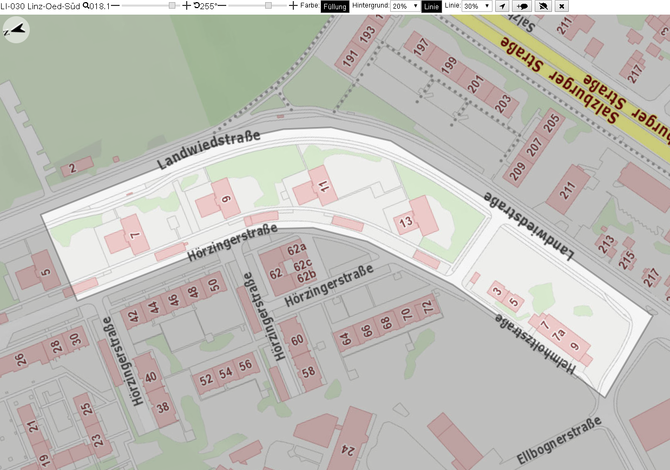Click the black Linie color button

(x=431, y=6)
